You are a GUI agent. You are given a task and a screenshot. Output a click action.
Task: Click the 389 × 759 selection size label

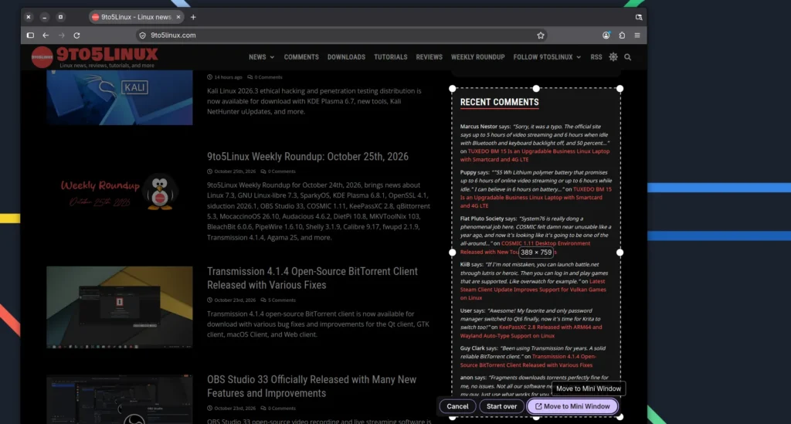(536, 253)
